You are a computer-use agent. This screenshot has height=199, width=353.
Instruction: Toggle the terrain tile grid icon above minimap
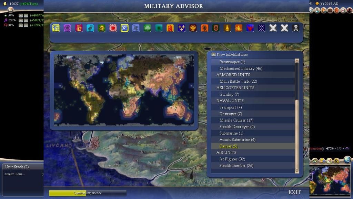click(315, 161)
